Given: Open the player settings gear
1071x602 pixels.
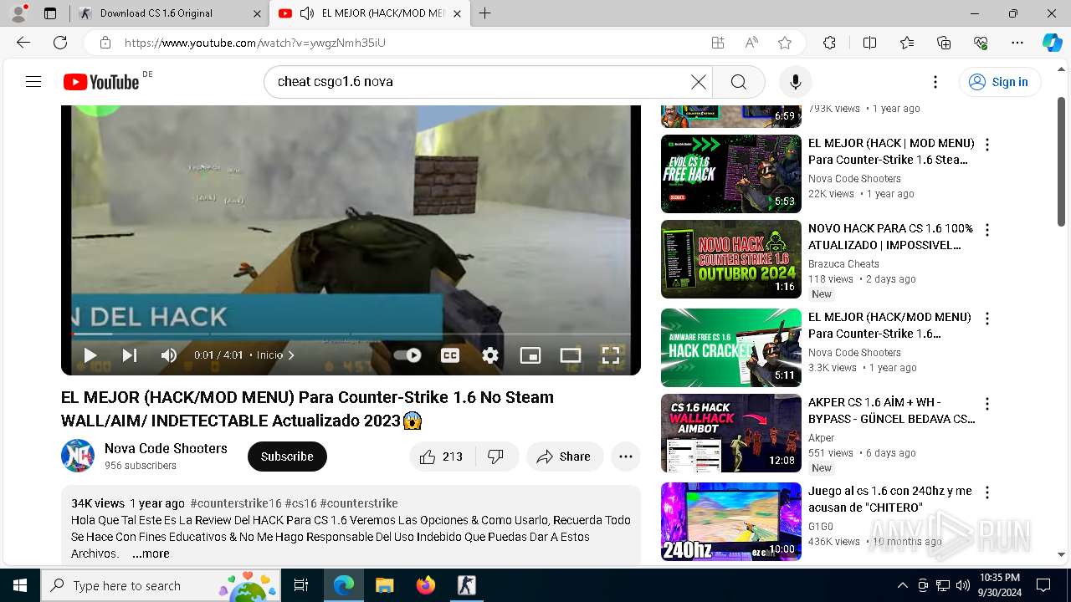Looking at the screenshot, I should tap(490, 355).
